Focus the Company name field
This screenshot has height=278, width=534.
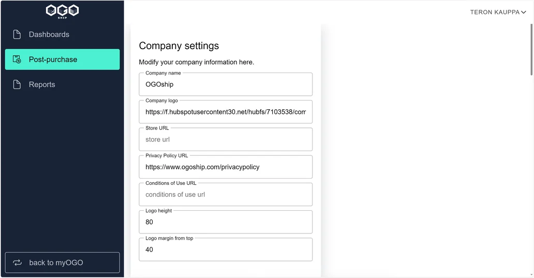(226, 84)
